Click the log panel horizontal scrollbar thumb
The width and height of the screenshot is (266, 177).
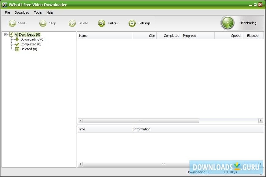(164, 164)
